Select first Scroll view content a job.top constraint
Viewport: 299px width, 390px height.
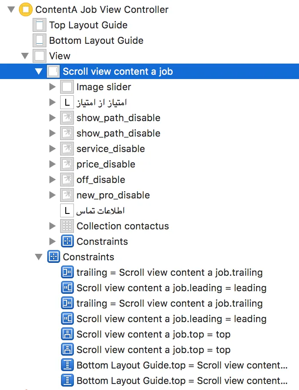(x=153, y=334)
